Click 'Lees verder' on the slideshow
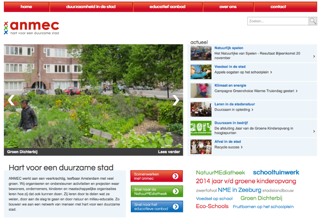 coord(168,152)
